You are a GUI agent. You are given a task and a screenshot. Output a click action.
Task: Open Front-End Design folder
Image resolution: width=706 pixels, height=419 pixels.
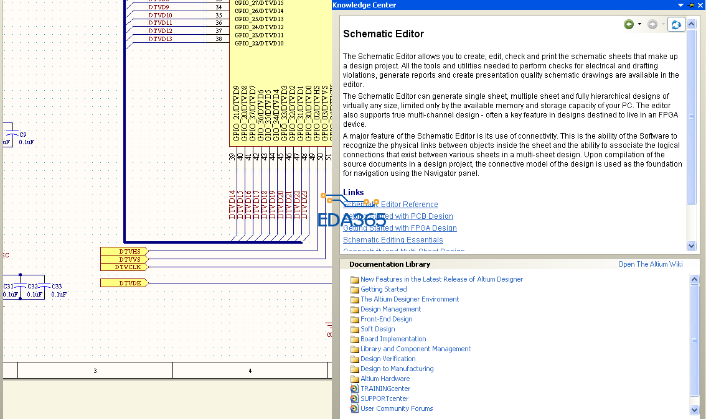click(387, 319)
